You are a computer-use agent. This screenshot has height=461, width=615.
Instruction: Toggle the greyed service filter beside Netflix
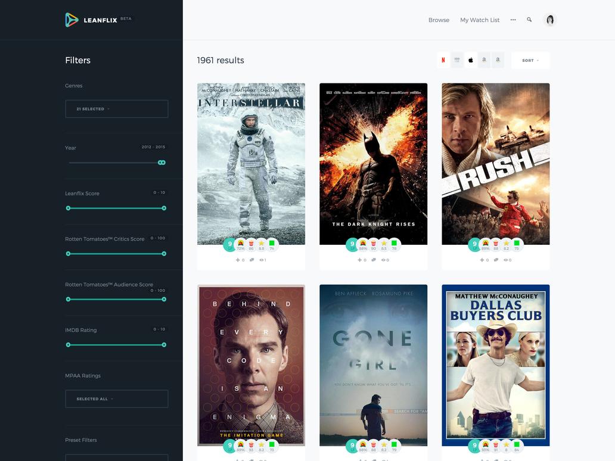[x=457, y=60]
